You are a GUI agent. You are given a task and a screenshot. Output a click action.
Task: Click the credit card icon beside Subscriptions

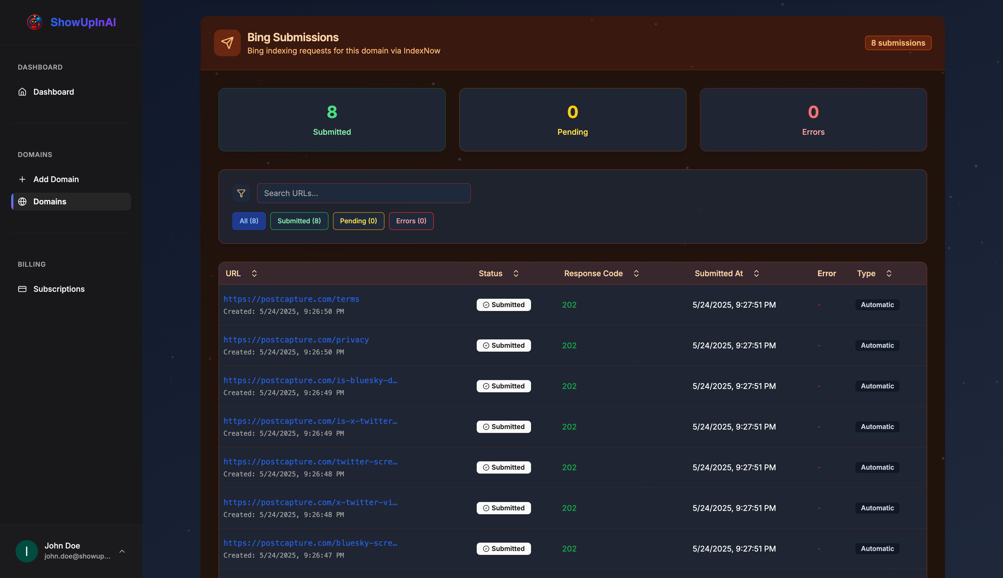pos(22,289)
